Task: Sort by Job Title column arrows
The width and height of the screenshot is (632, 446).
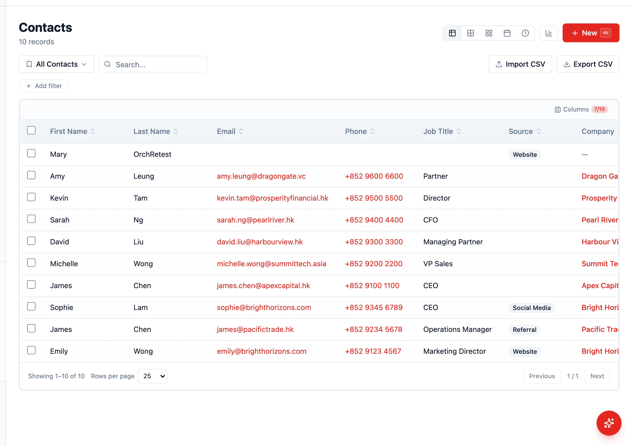Action: pyautogui.click(x=459, y=132)
